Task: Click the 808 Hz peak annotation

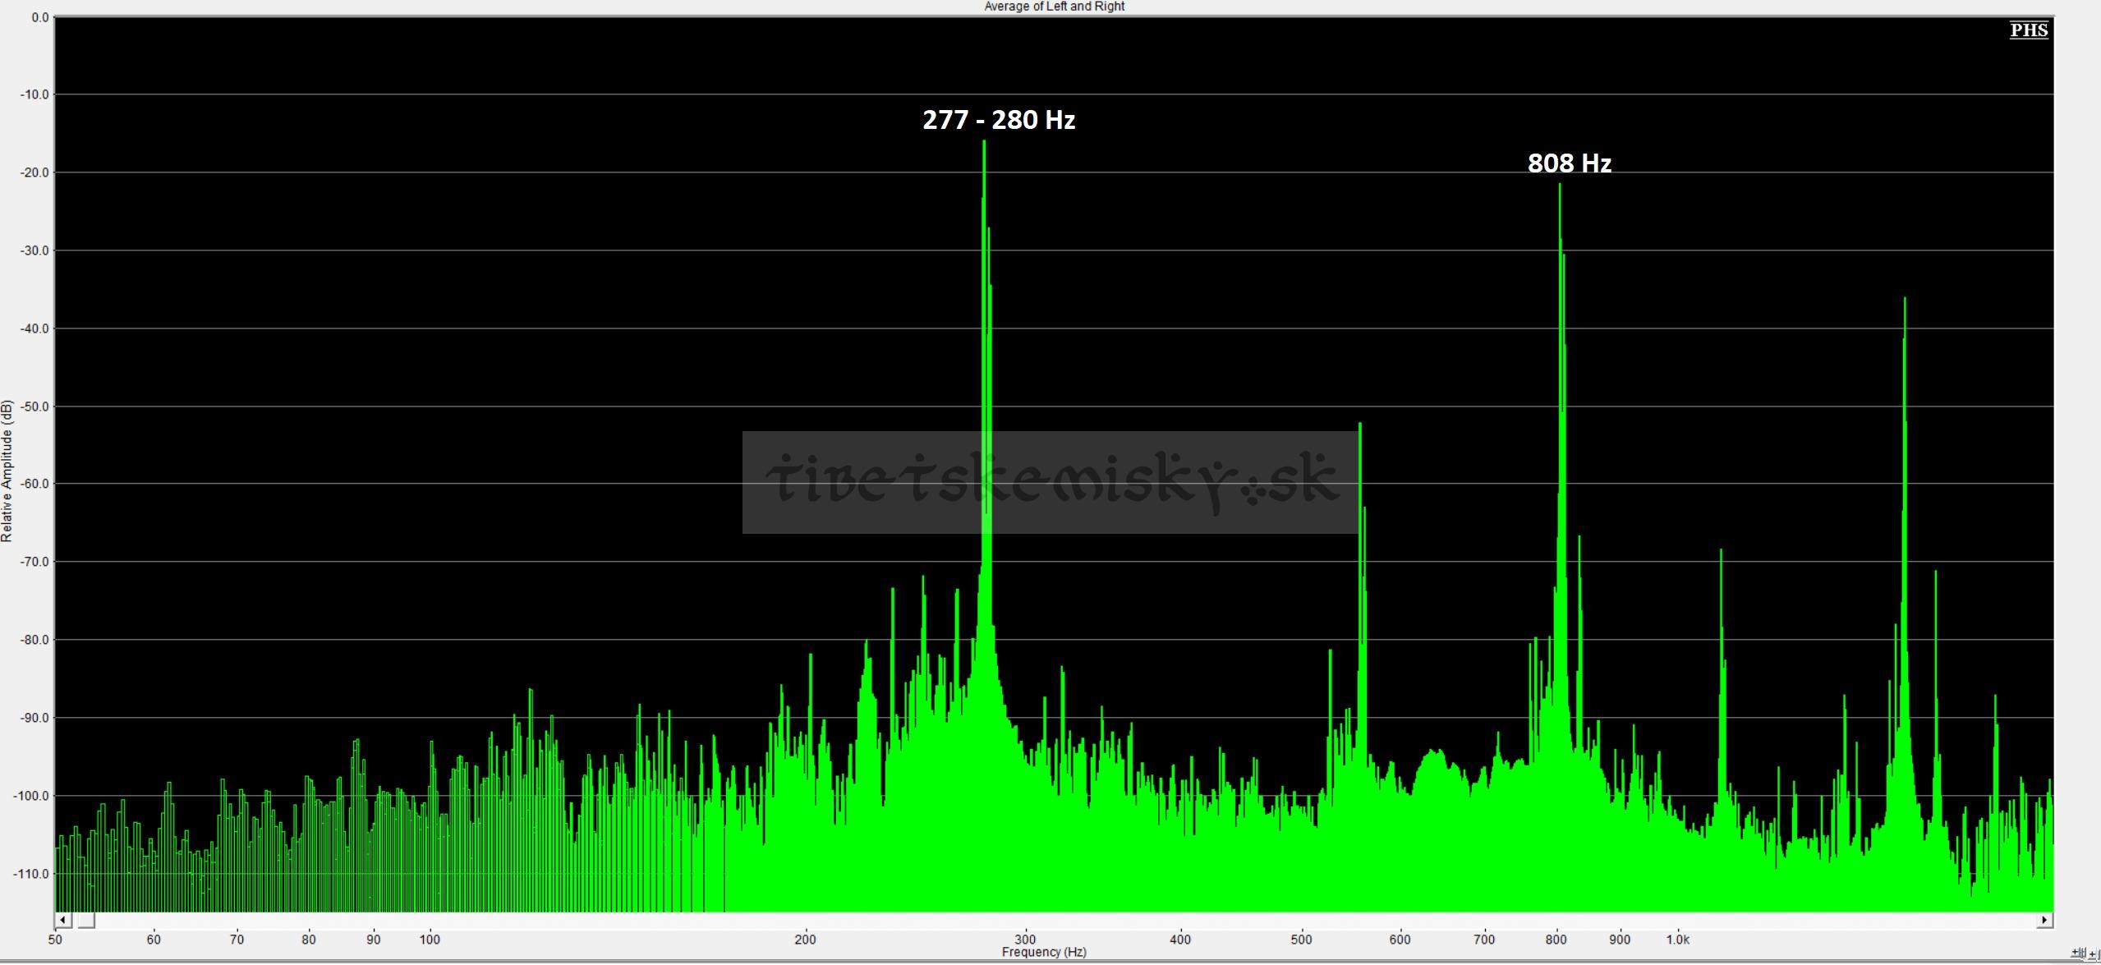Action: point(1569,163)
